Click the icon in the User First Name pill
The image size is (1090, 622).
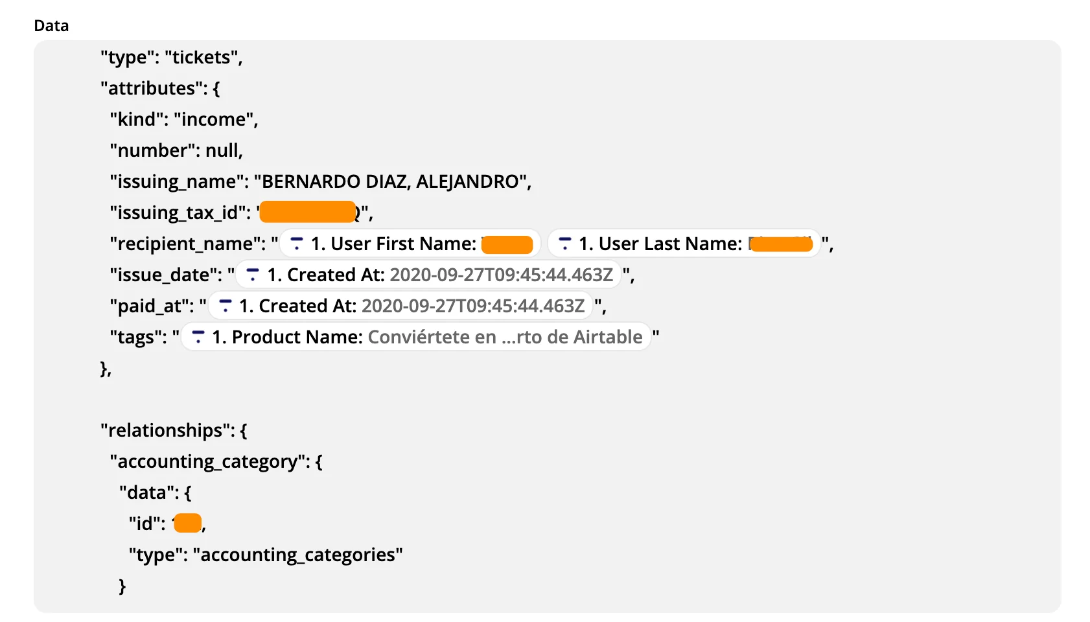point(297,244)
